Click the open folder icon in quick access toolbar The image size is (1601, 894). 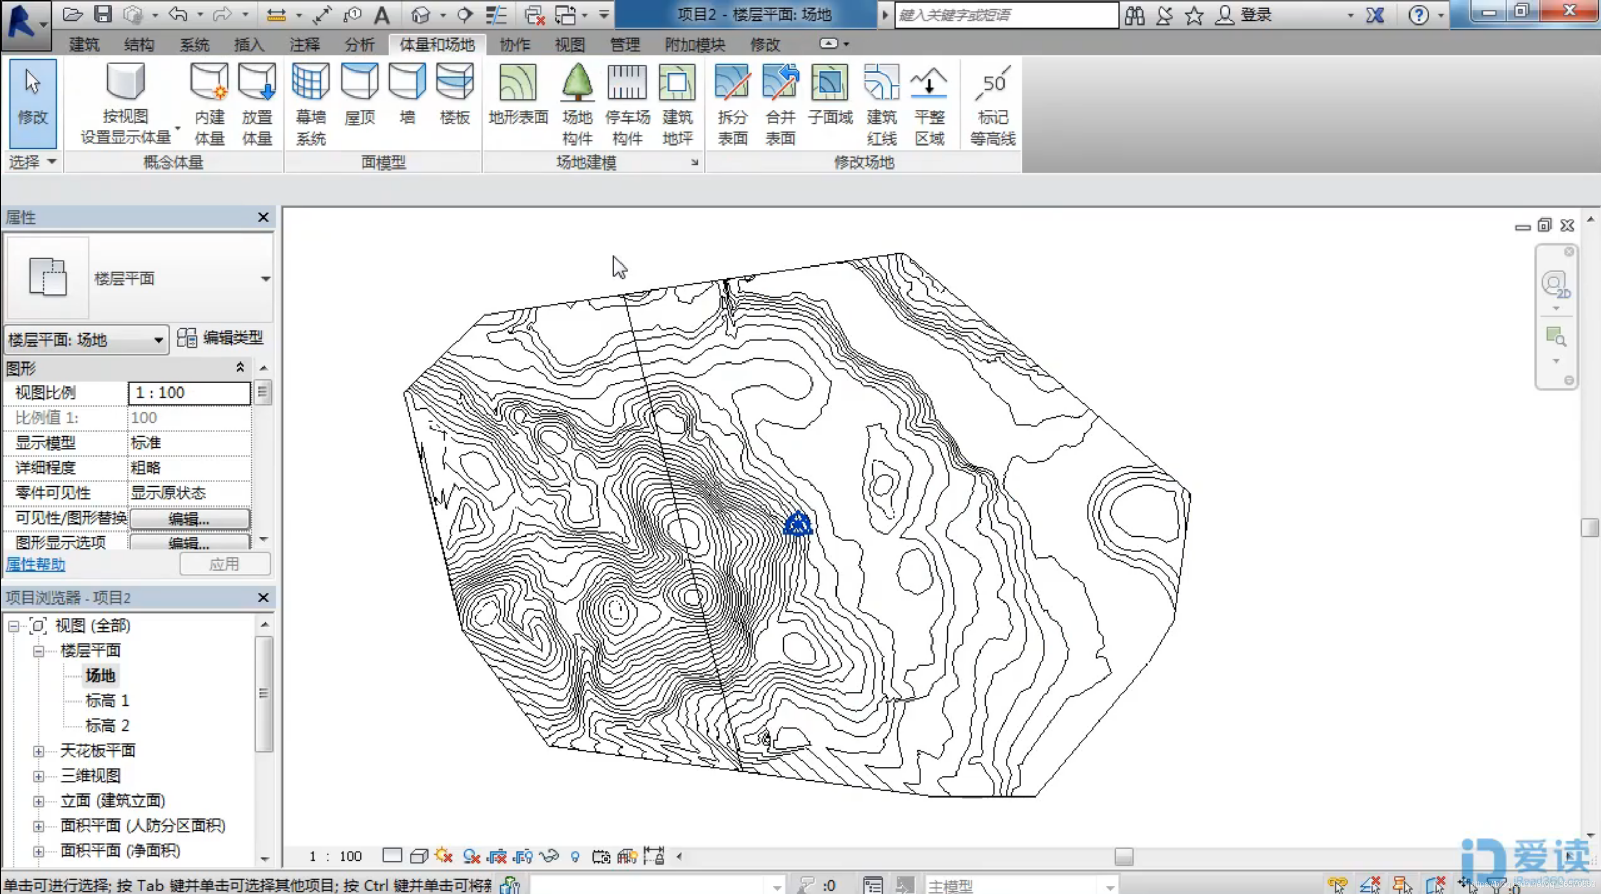point(73,14)
